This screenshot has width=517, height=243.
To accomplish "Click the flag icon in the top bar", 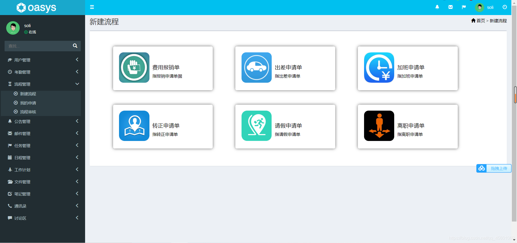I will [464, 7].
